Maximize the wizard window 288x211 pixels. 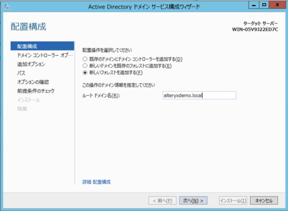point(264,5)
